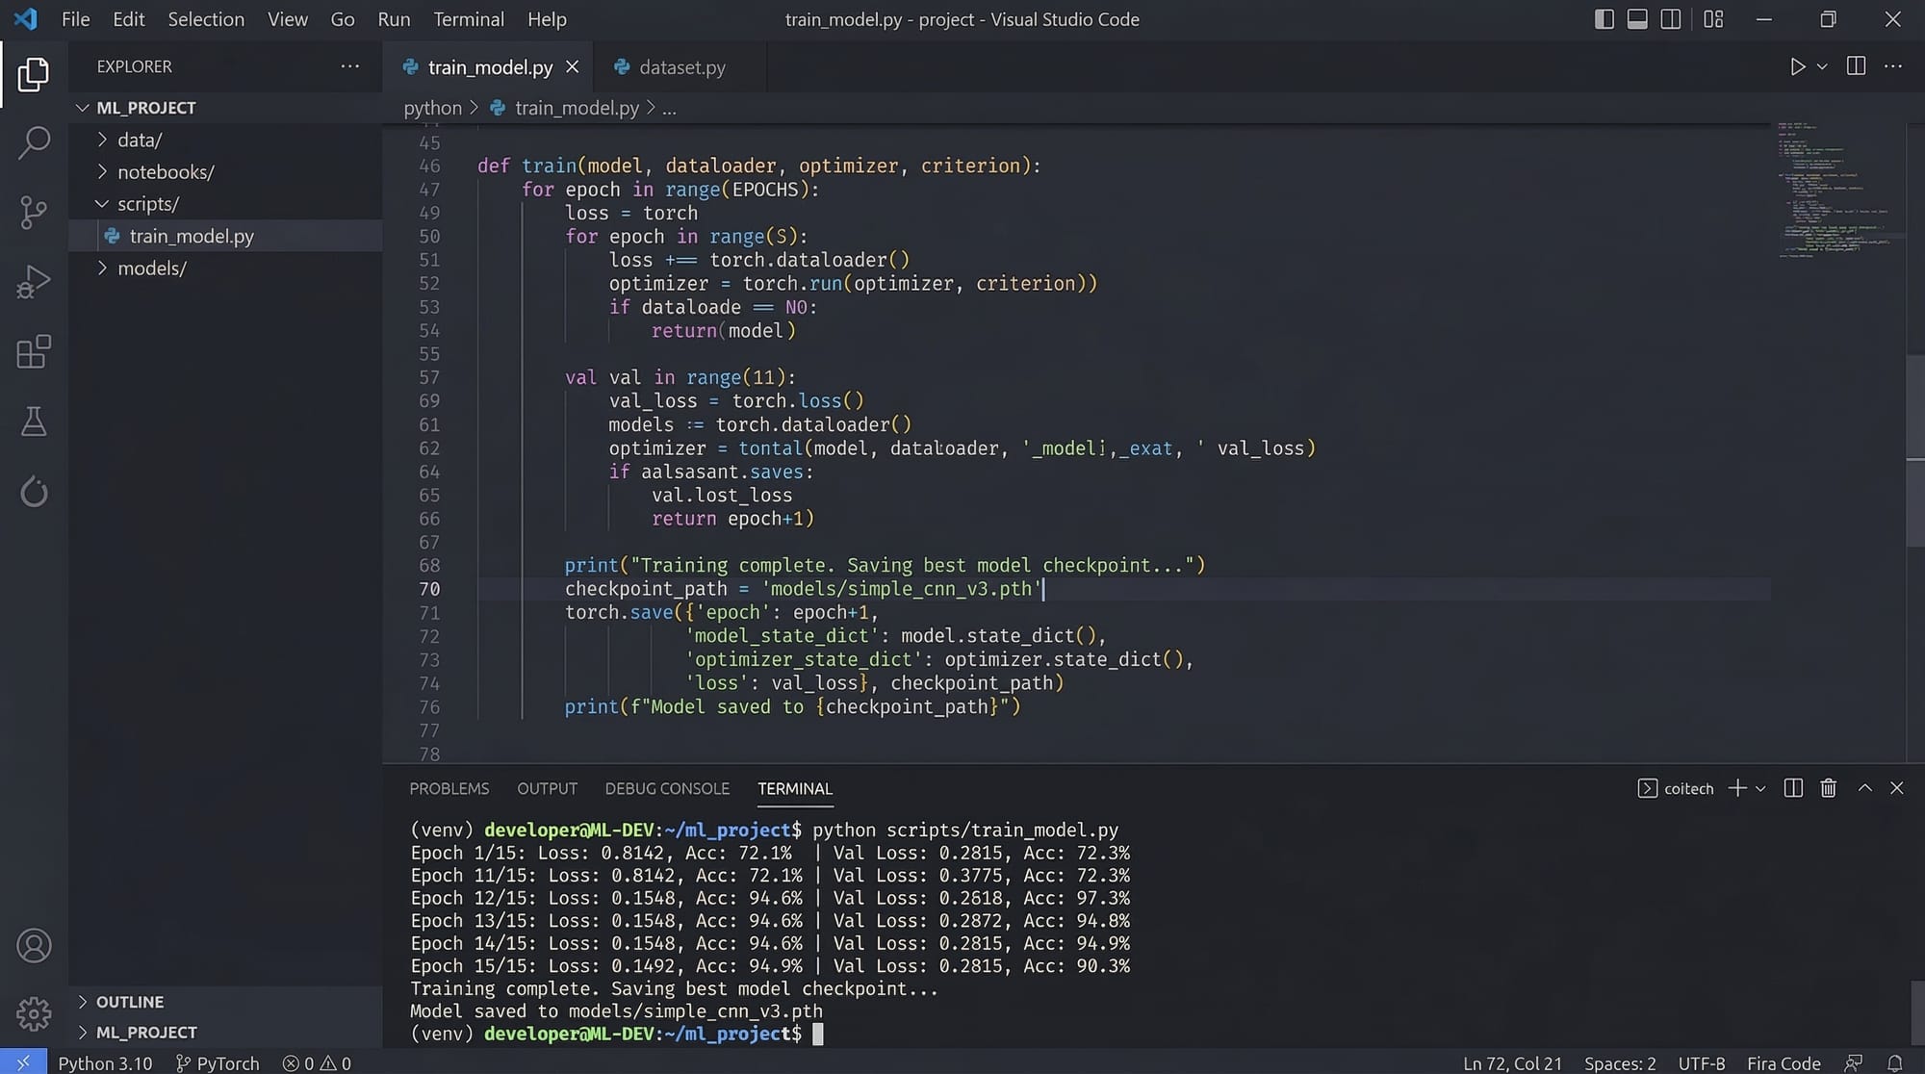Viewport: 1925px width, 1074px height.
Task: Click the Spaces: 2 indentation setting
Action: click(x=1620, y=1062)
